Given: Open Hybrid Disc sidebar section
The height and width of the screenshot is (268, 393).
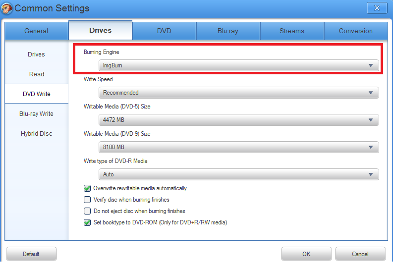Looking at the screenshot, I should point(36,133).
